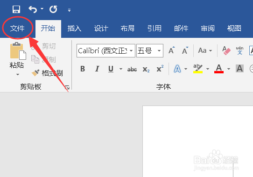The image size is (253, 177).
Task: Click the Redo/Repeat icon
Action: 53,9
